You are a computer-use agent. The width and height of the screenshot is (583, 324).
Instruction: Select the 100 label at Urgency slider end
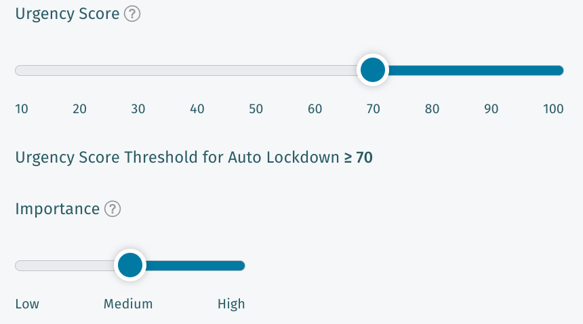553,109
